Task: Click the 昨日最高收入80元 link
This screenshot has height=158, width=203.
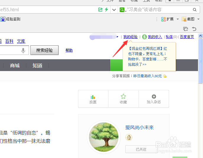Action: coord(147,76)
